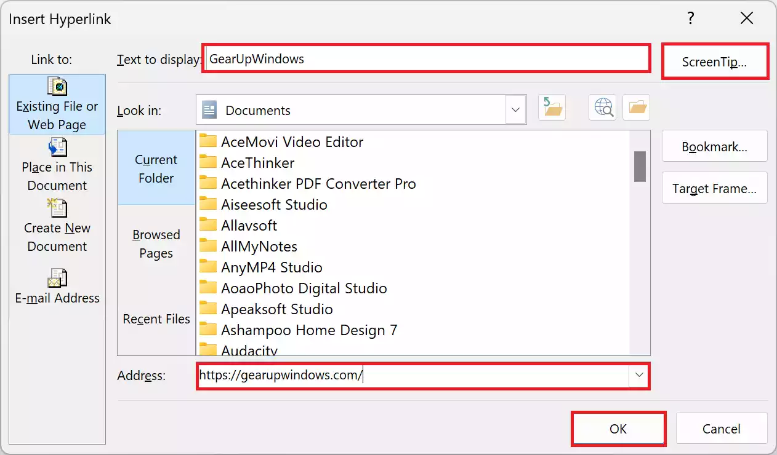Open the Bookmark dialog
This screenshot has width=777, height=455.
(x=715, y=146)
